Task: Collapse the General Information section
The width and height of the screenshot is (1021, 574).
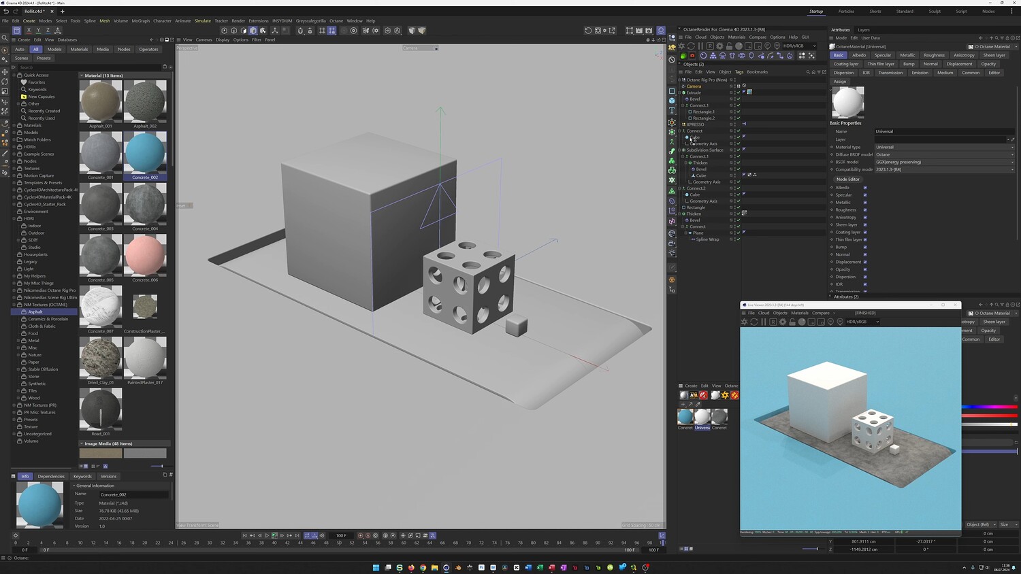Action: point(74,486)
